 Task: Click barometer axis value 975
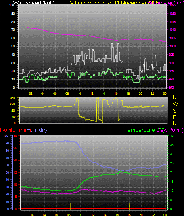pos(172,87)
